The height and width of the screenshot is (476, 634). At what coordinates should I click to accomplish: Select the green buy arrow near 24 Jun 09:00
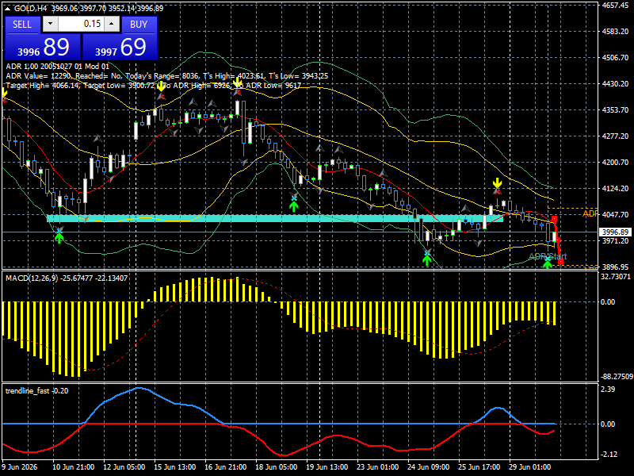427,260
